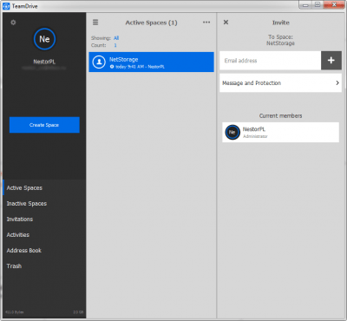Open the hamburger menu in Active Spaces

coord(95,23)
